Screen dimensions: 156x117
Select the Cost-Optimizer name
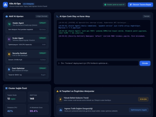point(18,68)
